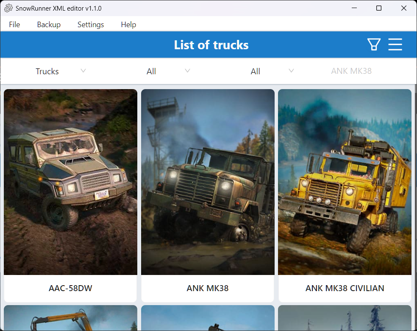
Task: Open the Backup menu
Action: [49, 25]
